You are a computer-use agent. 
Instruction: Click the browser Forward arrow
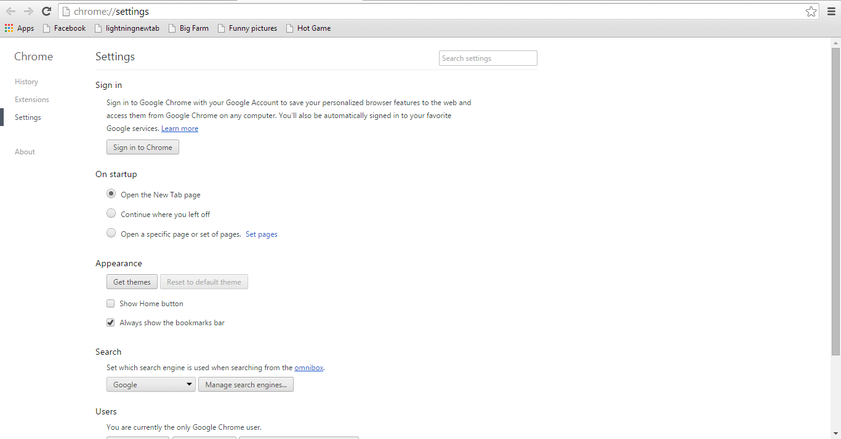(x=28, y=11)
